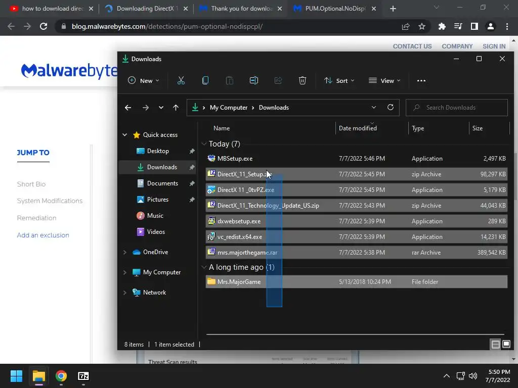Viewport: 518px width, 388px height.
Task: Open Windows Start menu
Action: coord(16,376)
